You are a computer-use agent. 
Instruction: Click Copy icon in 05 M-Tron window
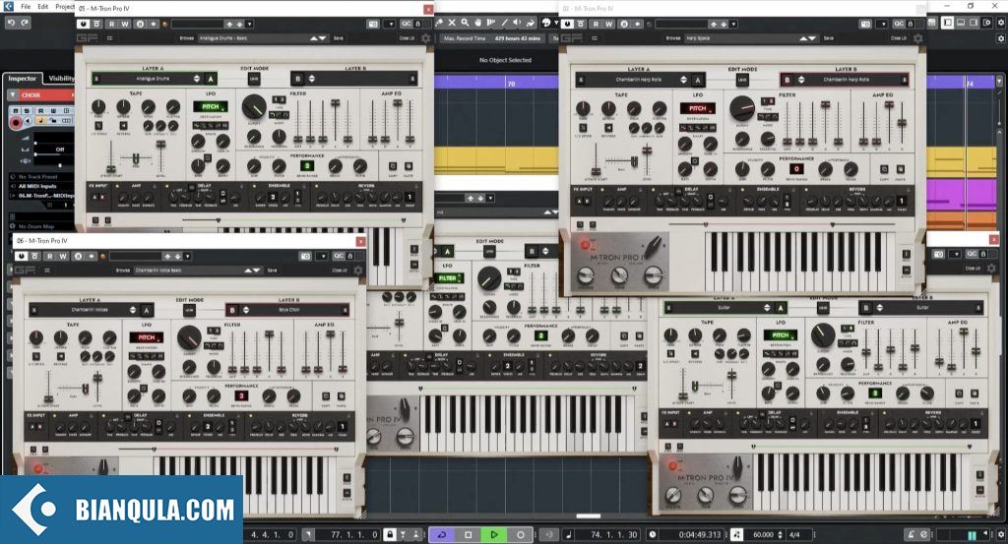[x=392, y=166]
